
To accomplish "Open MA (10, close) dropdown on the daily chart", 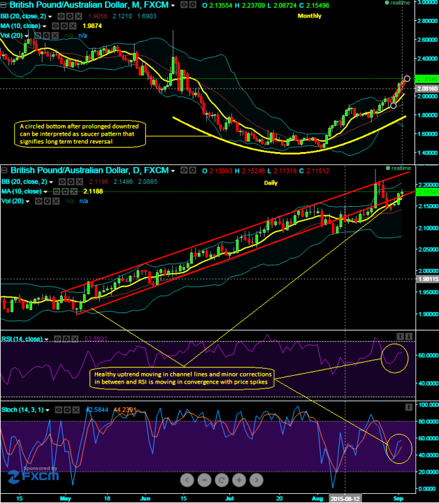I will coord(46,192).
